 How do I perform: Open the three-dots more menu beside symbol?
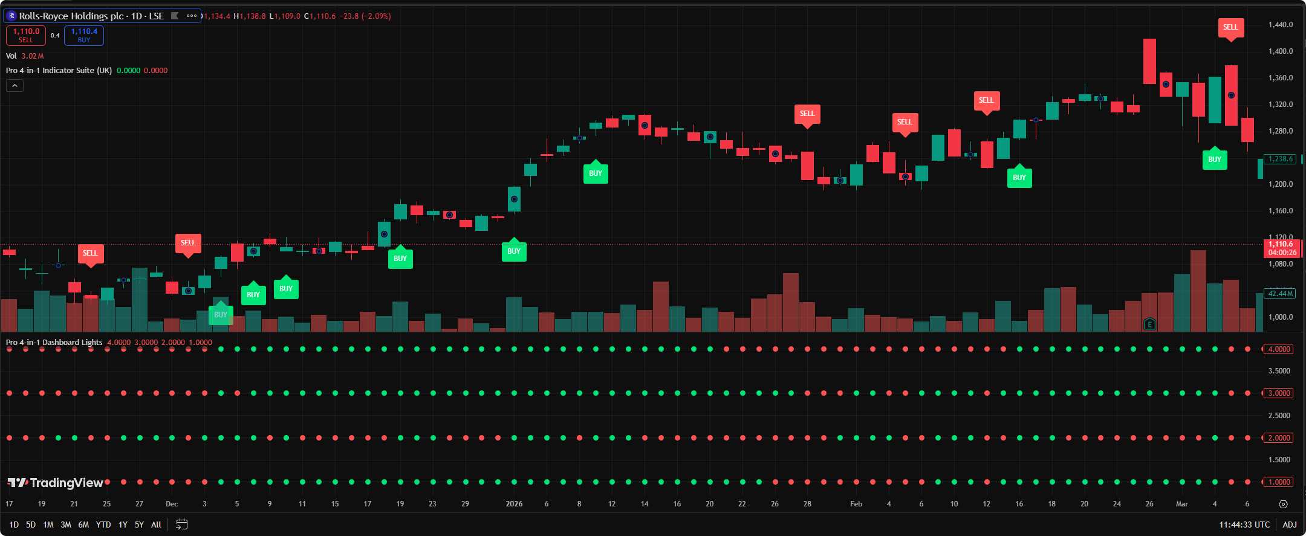click(x=192, y=16)
